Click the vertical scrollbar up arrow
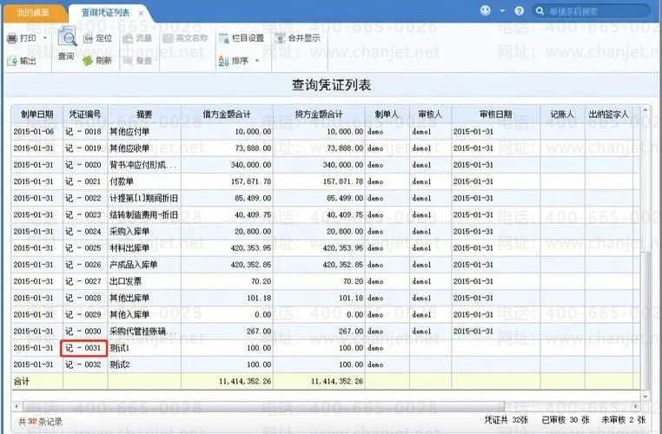Screen dimensions: 662x434 (645, 109)
